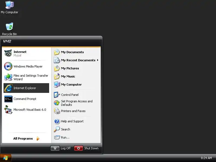Open Printers and Faxes icon
Image resolution: width=216 pixels, height=162 pixels.
pyautogui.click(x=57, y=111)
